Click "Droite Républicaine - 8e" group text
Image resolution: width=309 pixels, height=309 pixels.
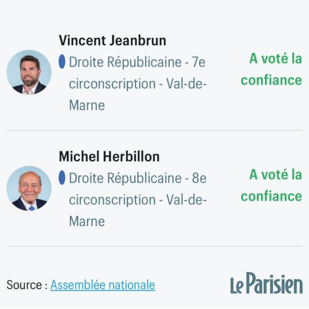click(x=138, y=178)
